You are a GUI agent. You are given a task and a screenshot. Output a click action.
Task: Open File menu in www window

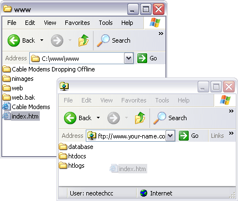click(x=12, y=23)
